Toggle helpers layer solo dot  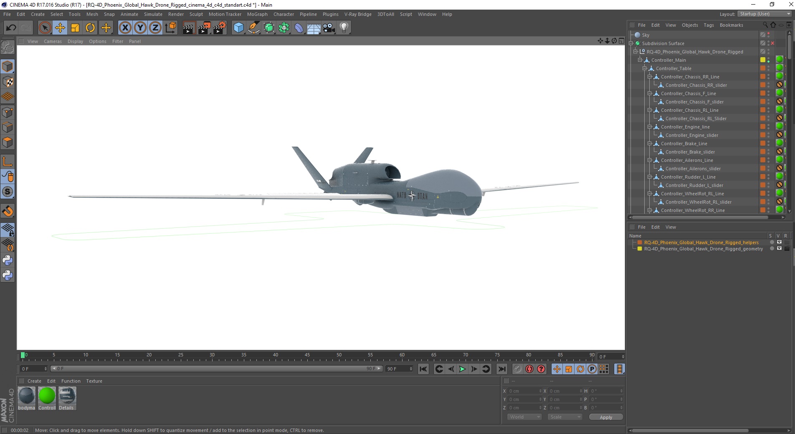click(772, 242)
